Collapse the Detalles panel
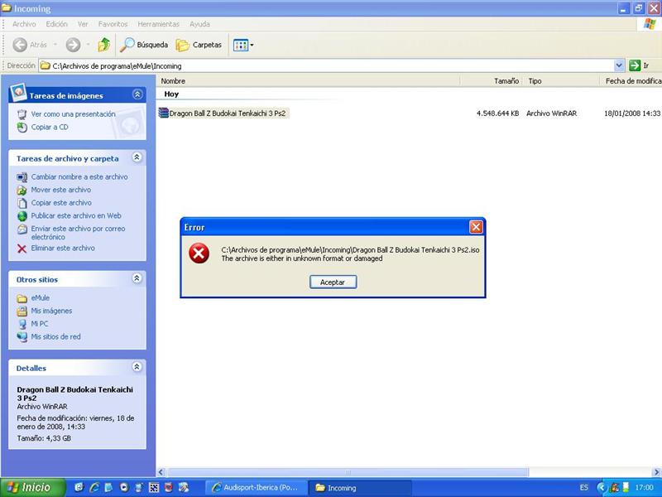The height and width of the screenshot is (497, 662). pos(137,367)
